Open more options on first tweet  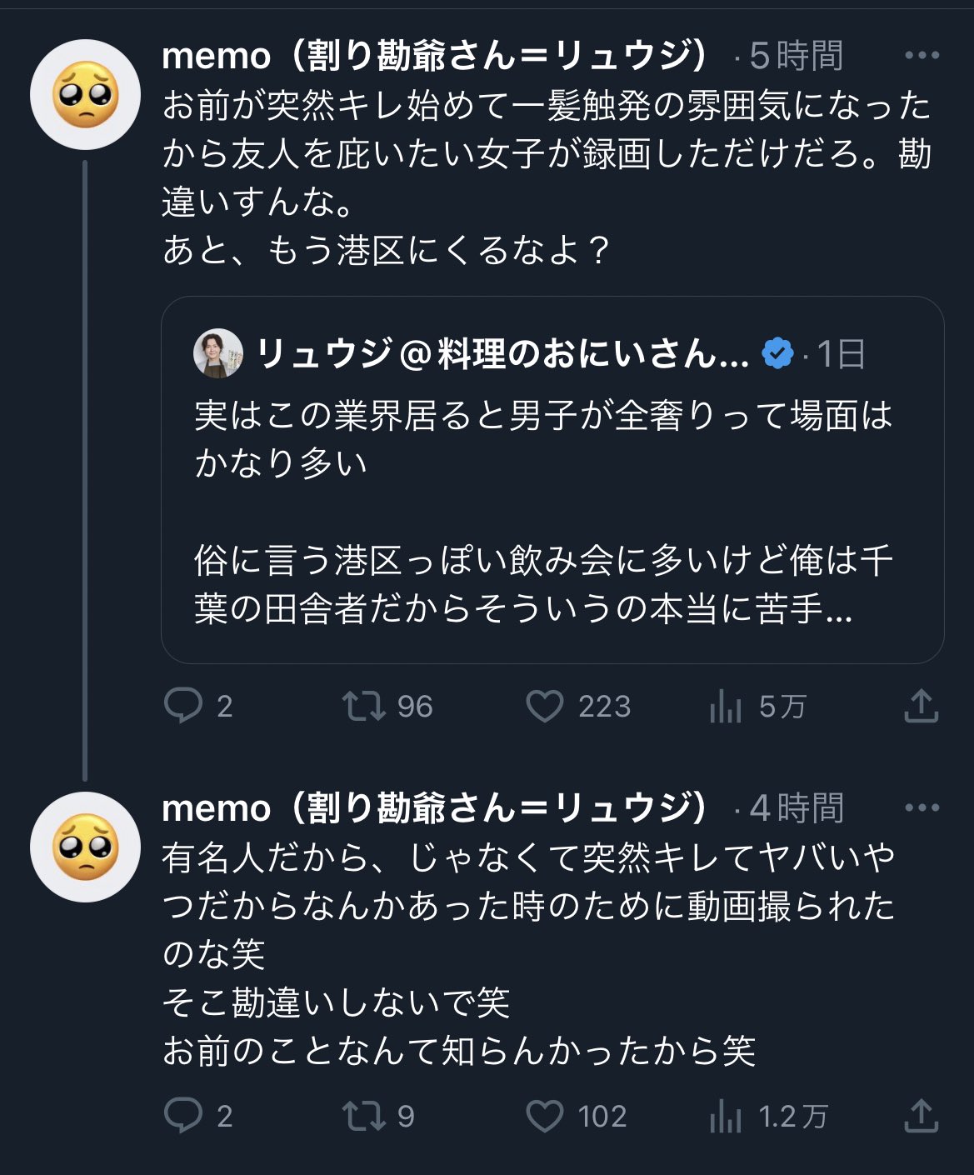pos(922,56)
